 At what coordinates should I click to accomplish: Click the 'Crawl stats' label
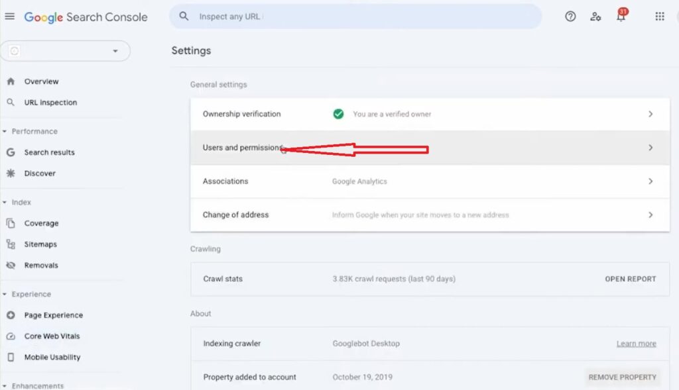click(x=223, y=279)
